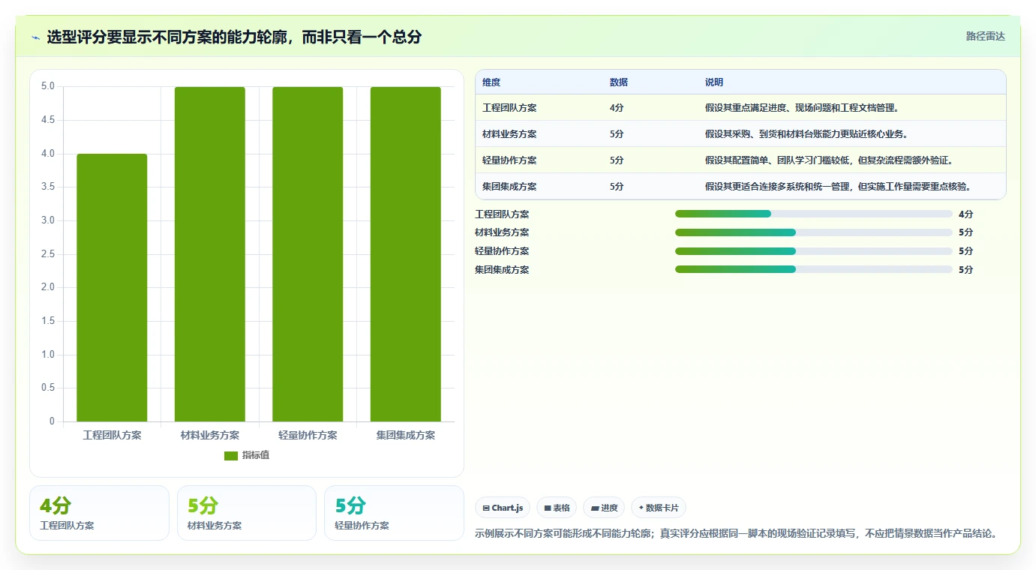Click the 指标值 legend text
The height and width of the screenshot is (570, 1036).
pos(256,456)
